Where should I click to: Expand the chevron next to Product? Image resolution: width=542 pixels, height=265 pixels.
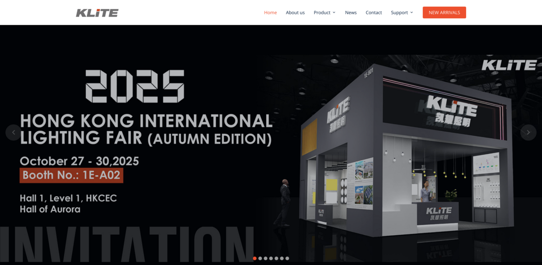click(334, 13)
